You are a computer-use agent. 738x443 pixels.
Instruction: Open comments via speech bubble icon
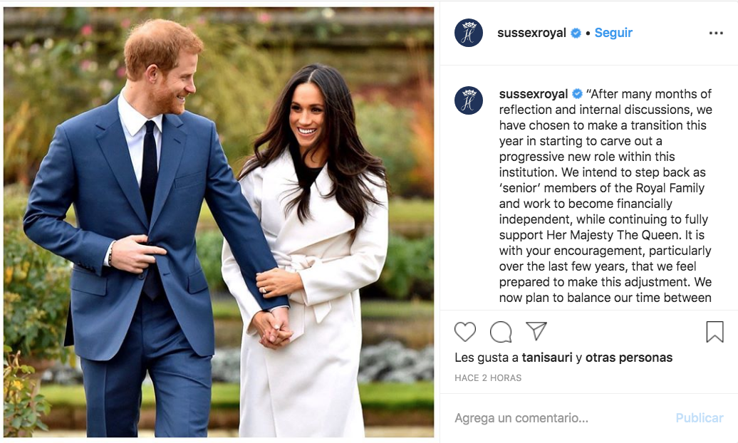(x=501, y=332)
